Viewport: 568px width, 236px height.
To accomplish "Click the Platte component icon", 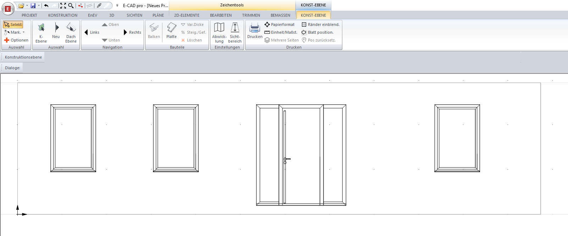I will pos(172,31).
